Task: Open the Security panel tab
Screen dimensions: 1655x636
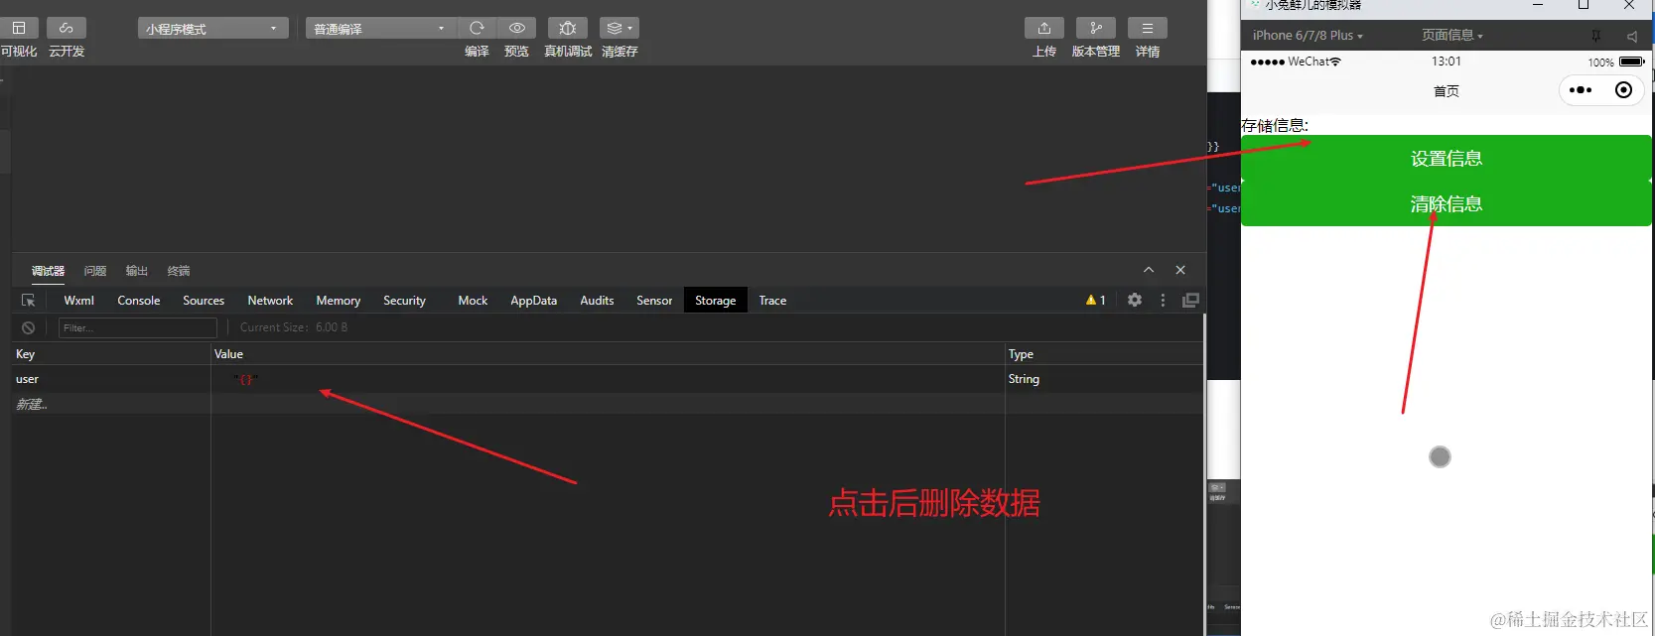Action: tap(404, 301)
